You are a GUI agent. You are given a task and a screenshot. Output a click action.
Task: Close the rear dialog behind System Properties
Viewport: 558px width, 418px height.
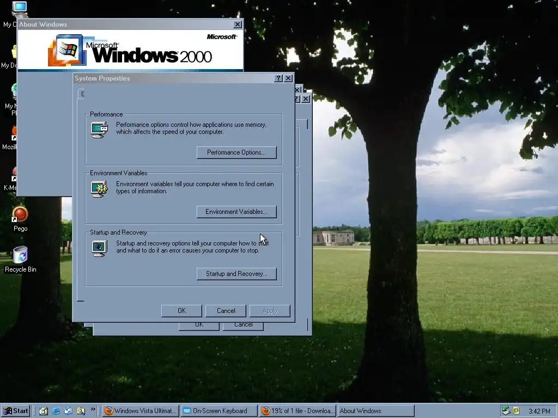click(306, 99)
